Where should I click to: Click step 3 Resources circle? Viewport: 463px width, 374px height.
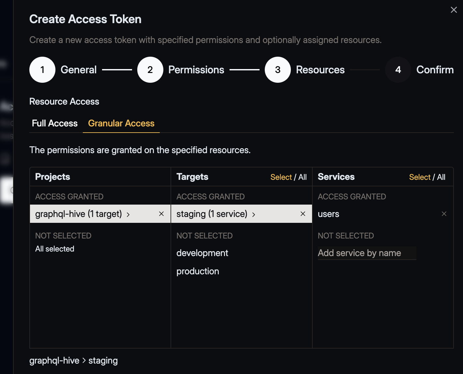pyautogui.click(x=277, y=69)
